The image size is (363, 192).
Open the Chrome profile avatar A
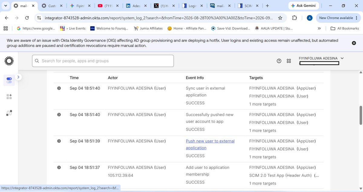click(x=309, y=18)
